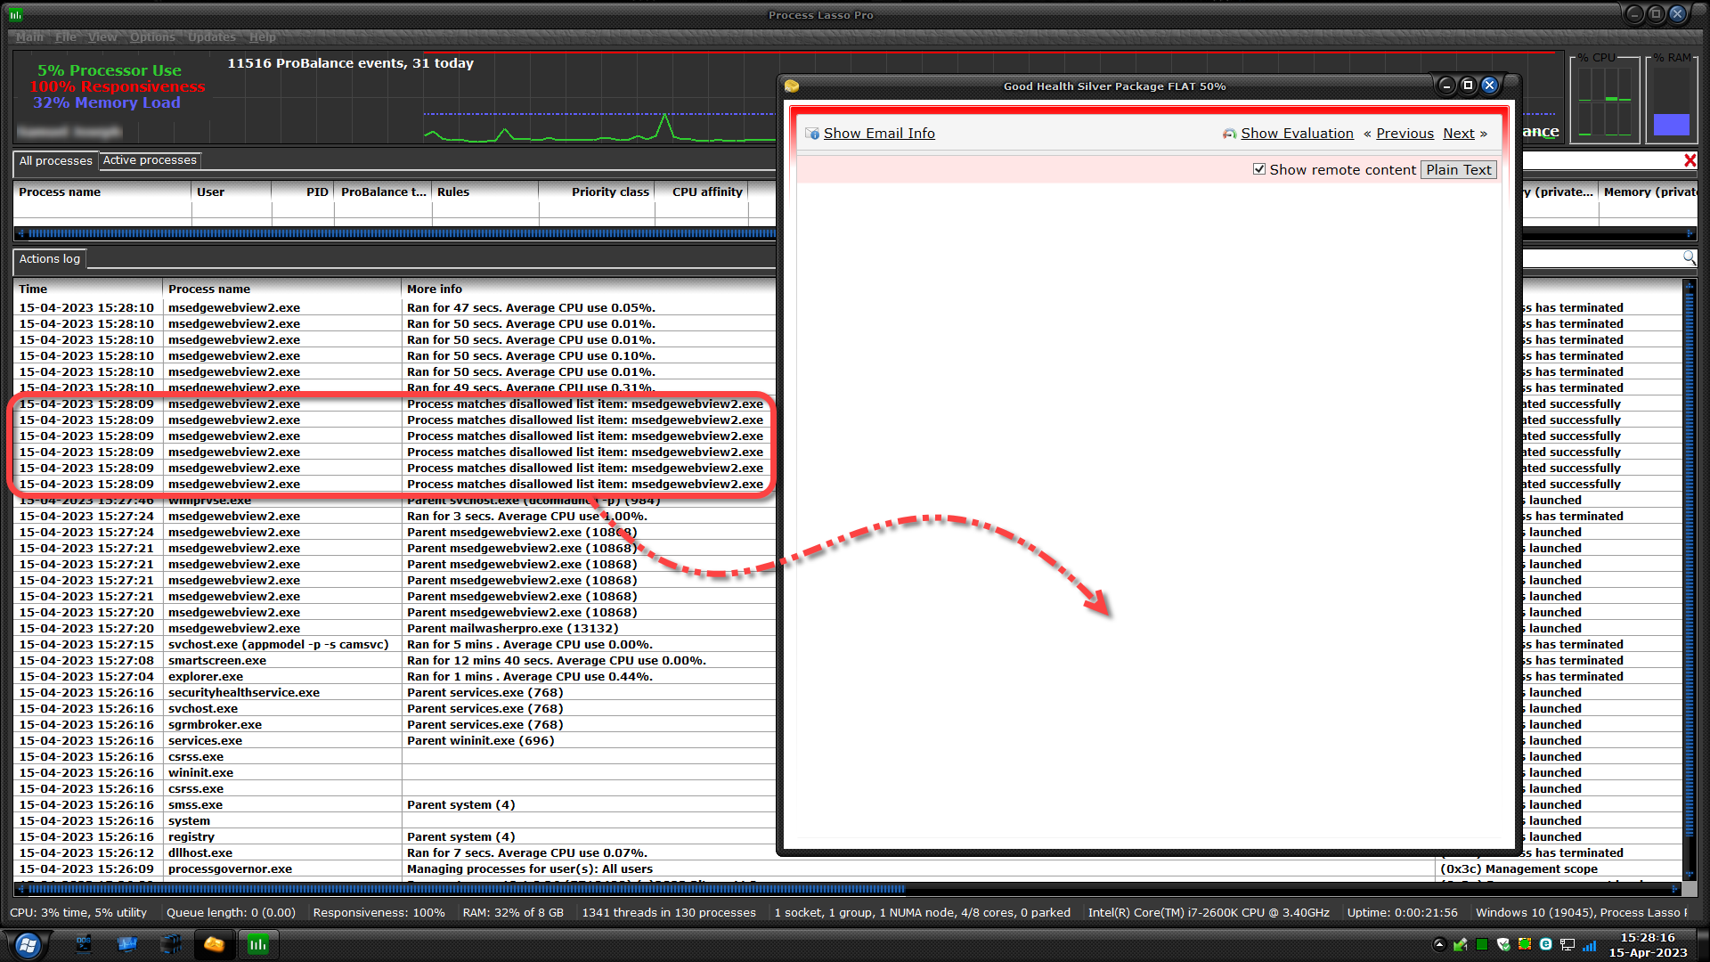Click the info icon beside Show Email Info

pyautogui.click(x=812, y=133)
